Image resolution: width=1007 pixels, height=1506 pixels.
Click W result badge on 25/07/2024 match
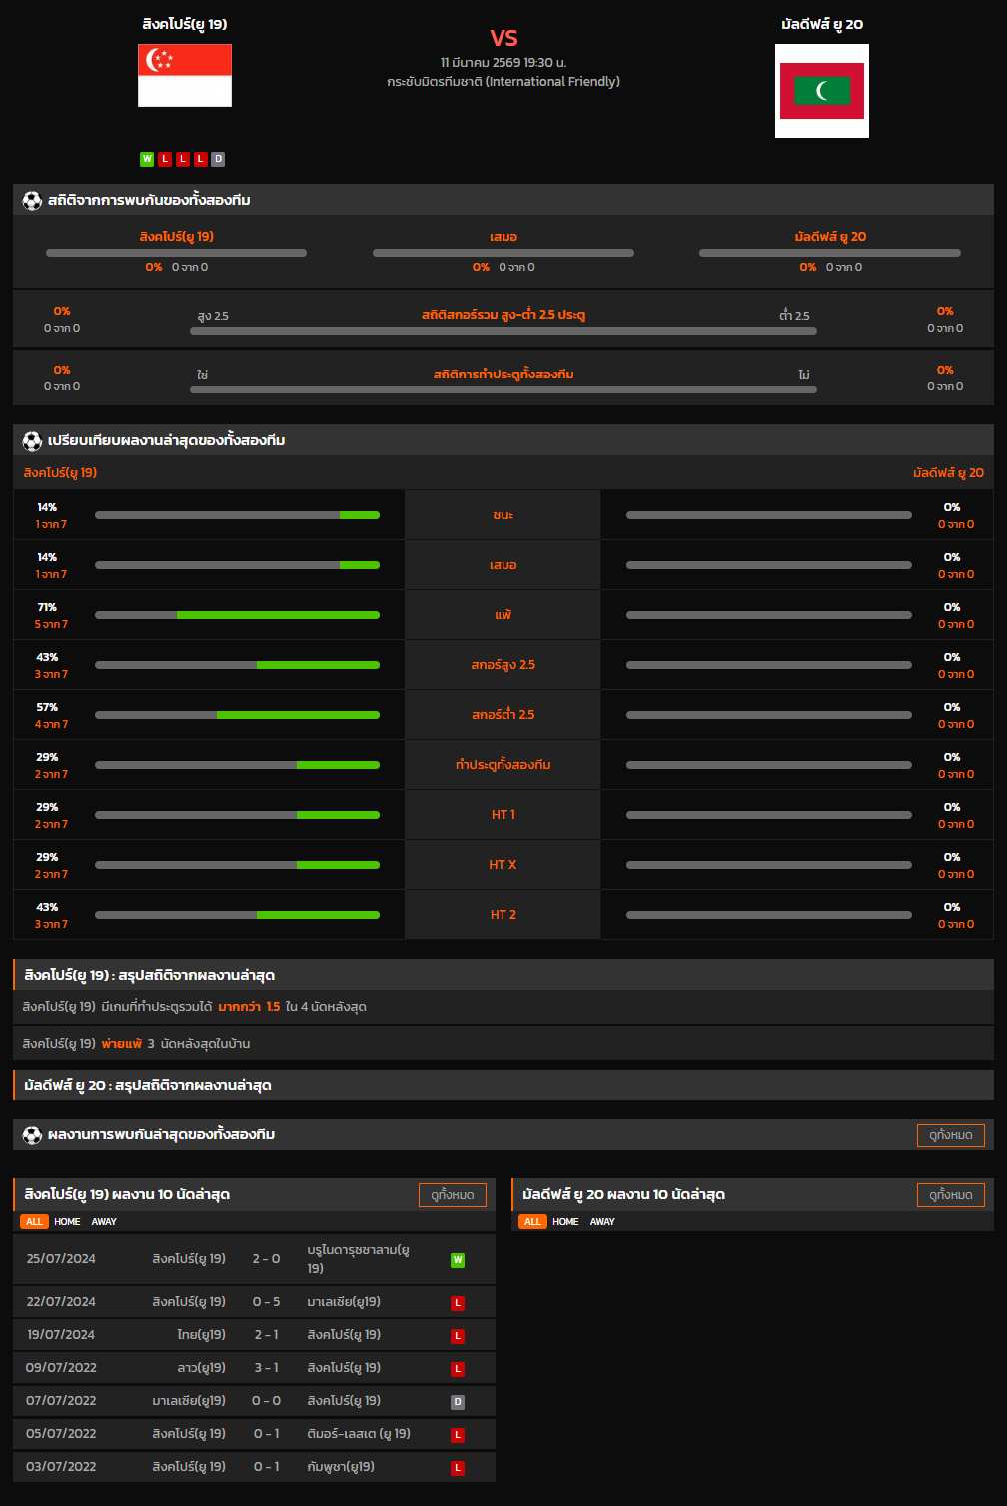click(458, 1260)
